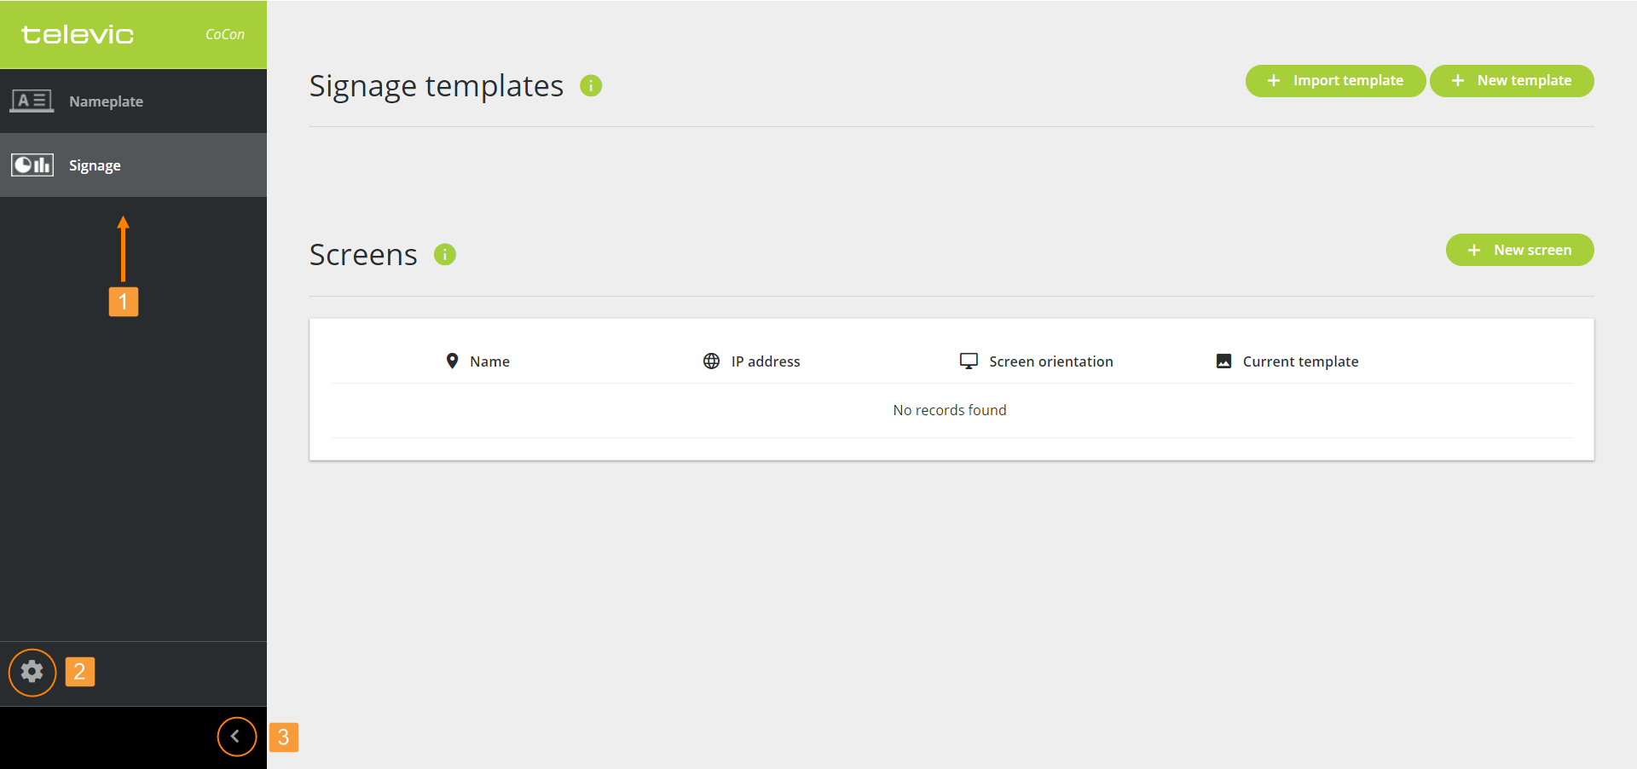Image resolution: width=1637 pixels, height=769 pixels.
Task: Collapse the sidebar with the chevron arrow
Action: coord(236,737)
